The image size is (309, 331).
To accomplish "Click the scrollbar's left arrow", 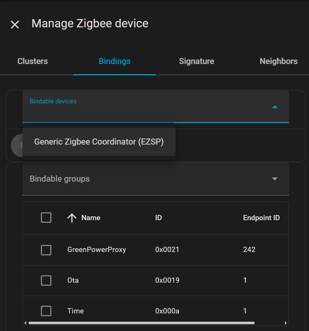I will [25, 323].
